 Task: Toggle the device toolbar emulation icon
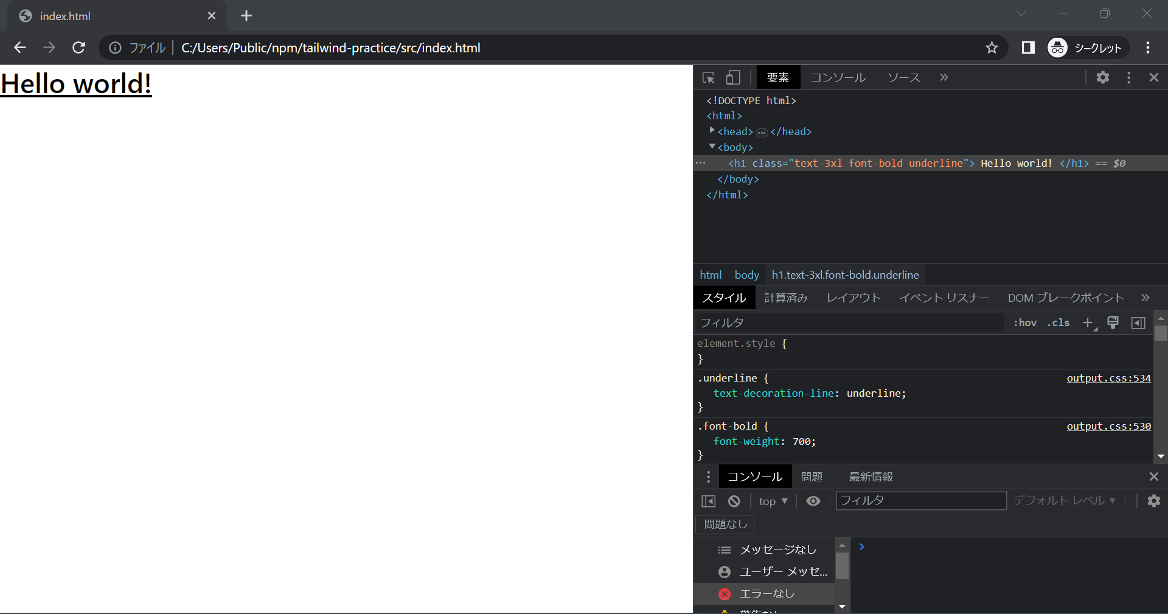pyautogui.click(x=732, y=77)
